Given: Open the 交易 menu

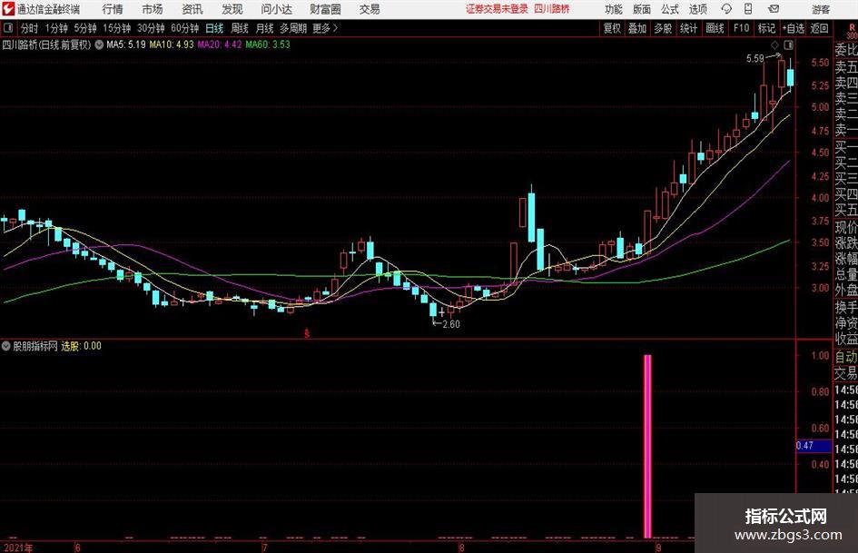Looking at the screenshot, I should click(x=370, y=9).
